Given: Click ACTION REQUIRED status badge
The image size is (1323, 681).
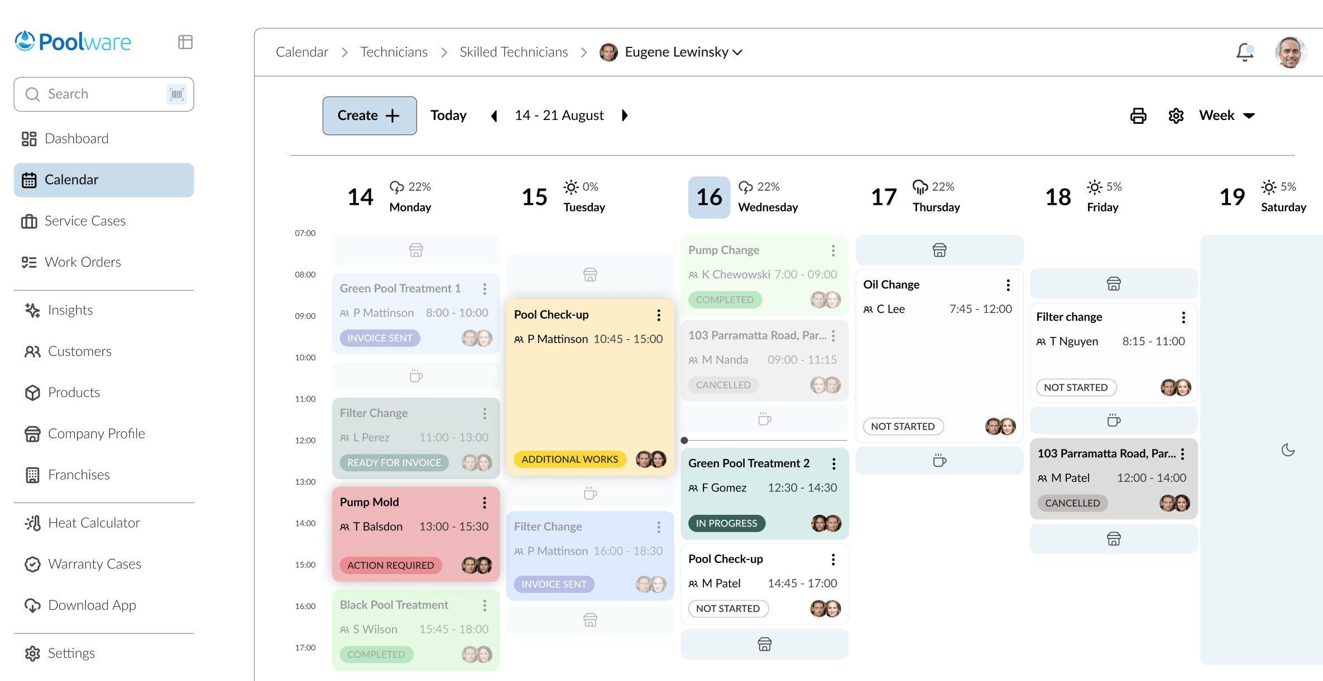Looking at the screenshot, I should click(x=390, y=566).
